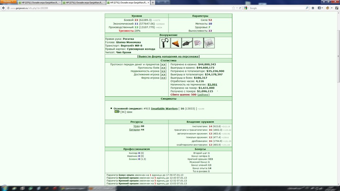Screen dimensions: 340x191
Task: Click the site identity globe icon in URL bar
Action: [8, 8]
